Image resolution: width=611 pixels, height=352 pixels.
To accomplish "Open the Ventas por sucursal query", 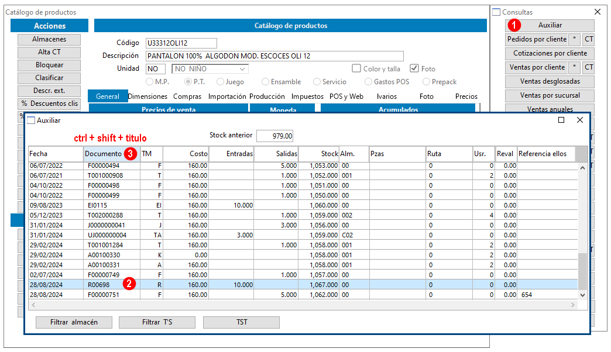I will [x=550, y=95].
